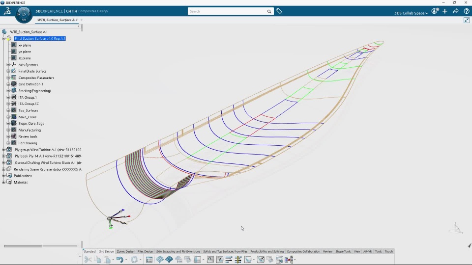Screen dimensions: 472x265
Task: Click the red arrow import/export grid icon
Action: (x=289, y=260)
